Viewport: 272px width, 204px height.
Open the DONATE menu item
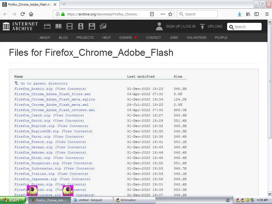pyautogui.click(x=128, y=38)
